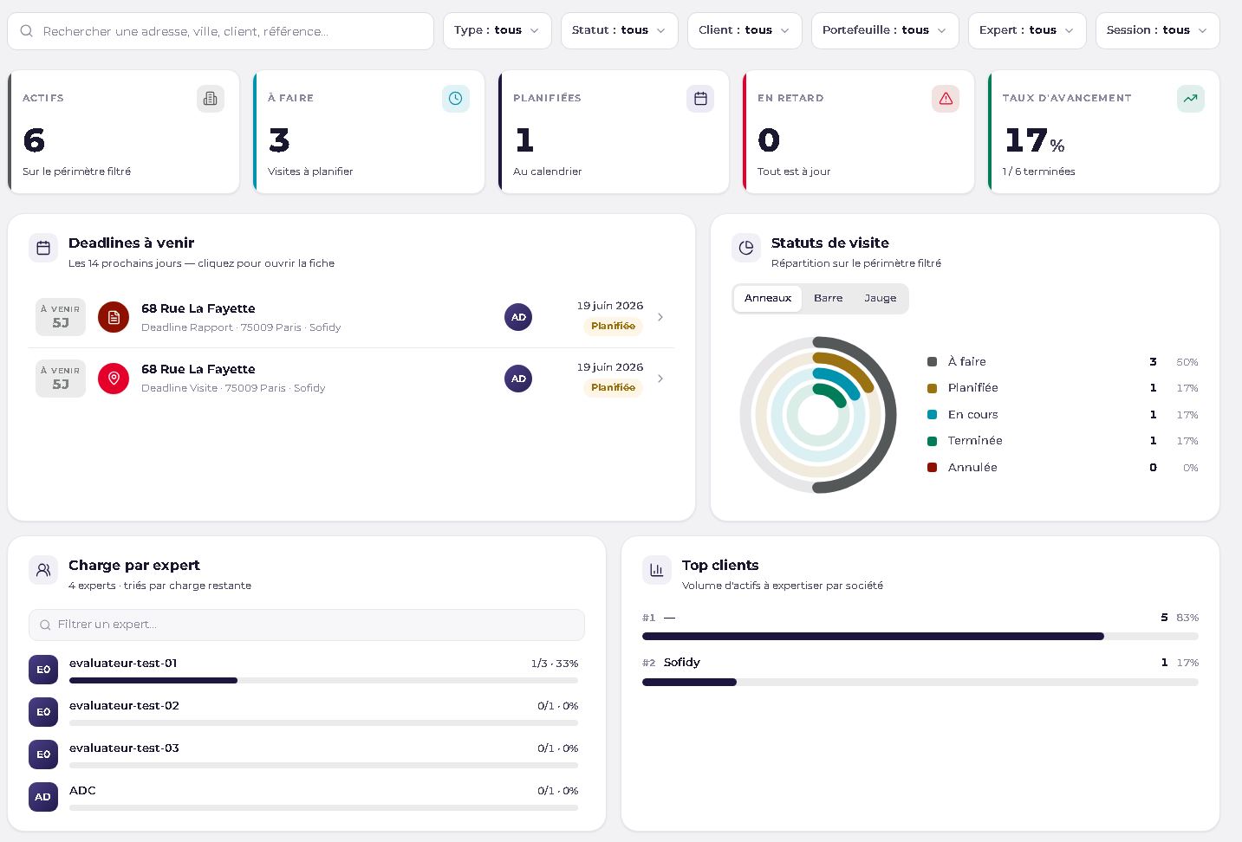The width and height of the screenshot is (1242, 842).
Task: Click the Terminée label in the legend
Action: tap(975, 441)
